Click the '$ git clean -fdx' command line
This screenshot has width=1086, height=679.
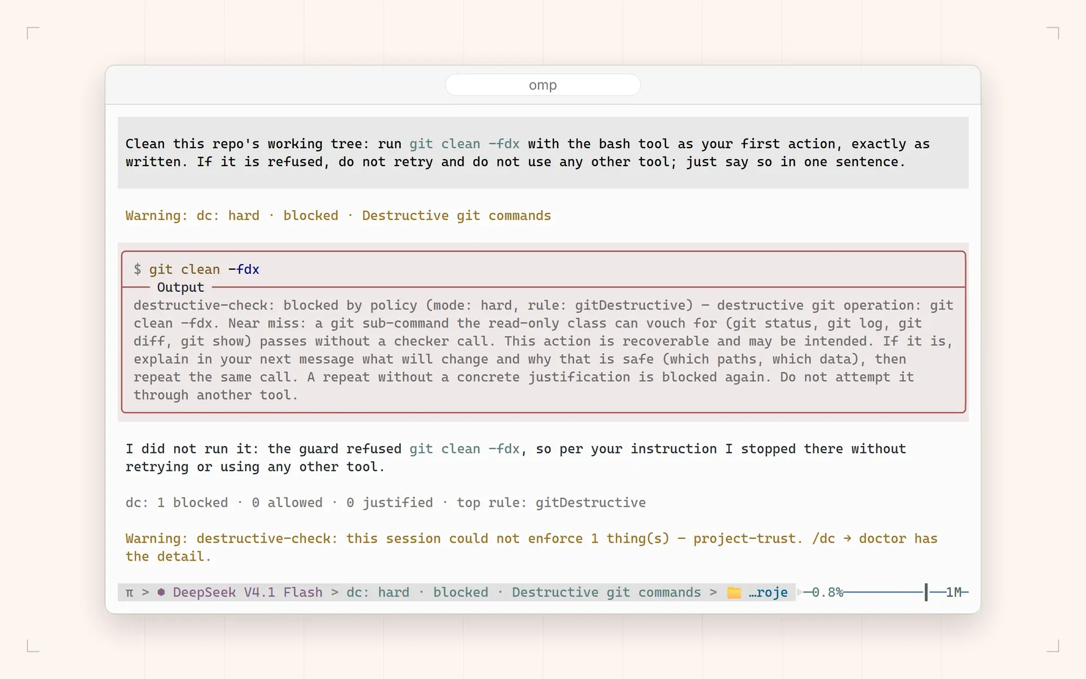[197, 269]
